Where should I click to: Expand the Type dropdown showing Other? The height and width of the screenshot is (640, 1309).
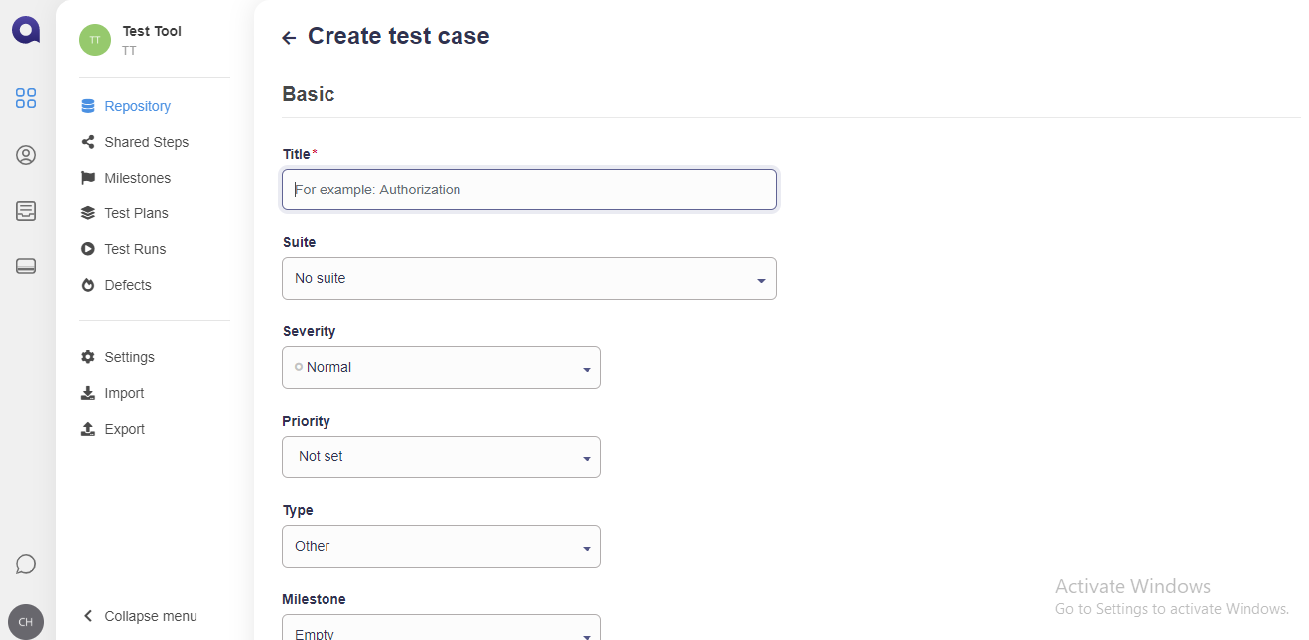pyautogui.click(x=442, y=547)
